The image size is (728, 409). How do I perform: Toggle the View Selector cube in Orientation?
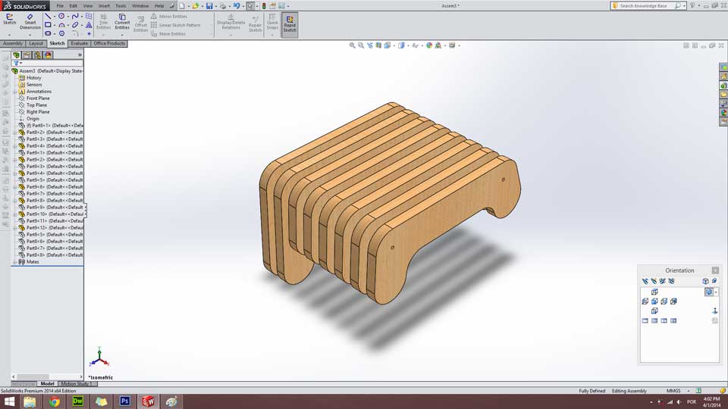705,281
